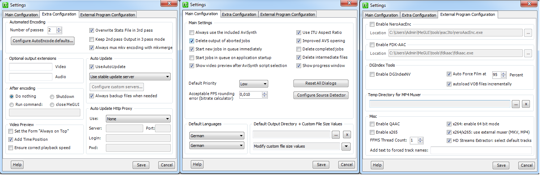Image resolution: width=540 pixels, height=175 pixels.
Task: Open the Default Priority dropdown
Action: click(253, 84)
